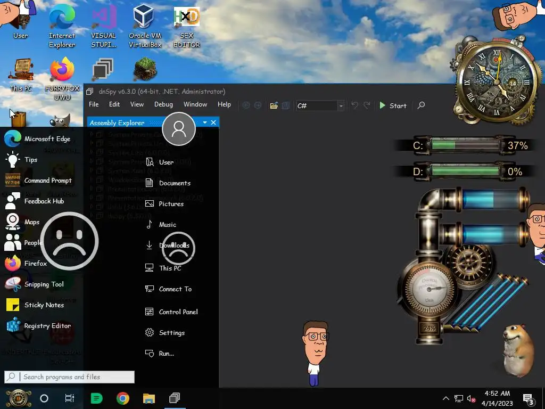Start debugging with dnSpy's Start button

393,105
